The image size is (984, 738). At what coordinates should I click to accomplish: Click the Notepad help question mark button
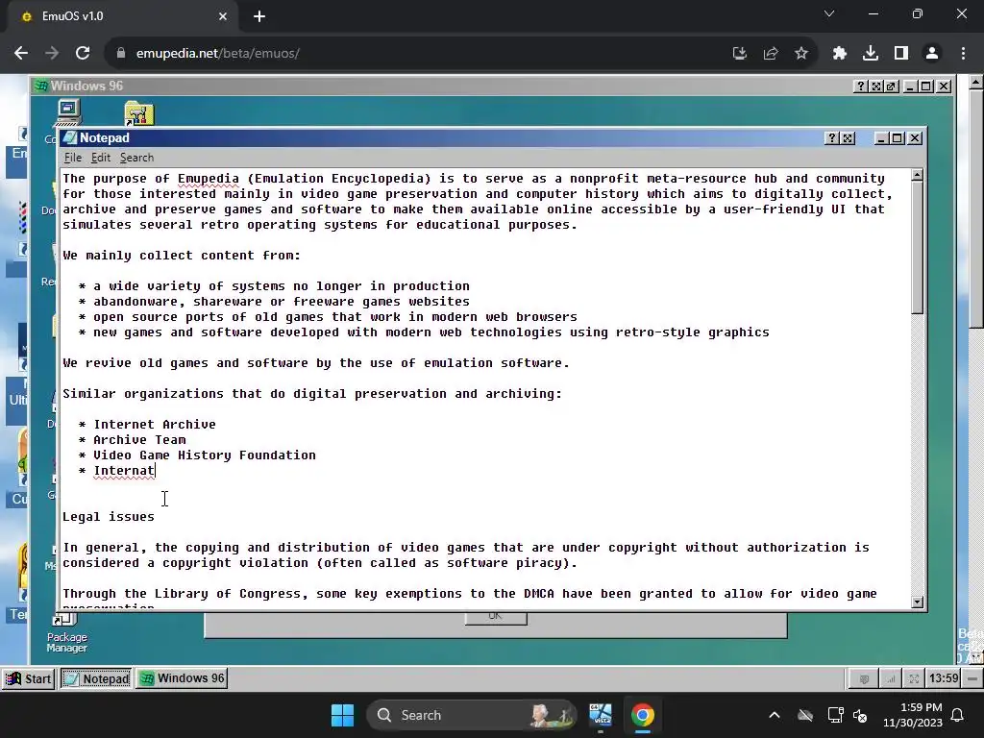coord(832,138)
